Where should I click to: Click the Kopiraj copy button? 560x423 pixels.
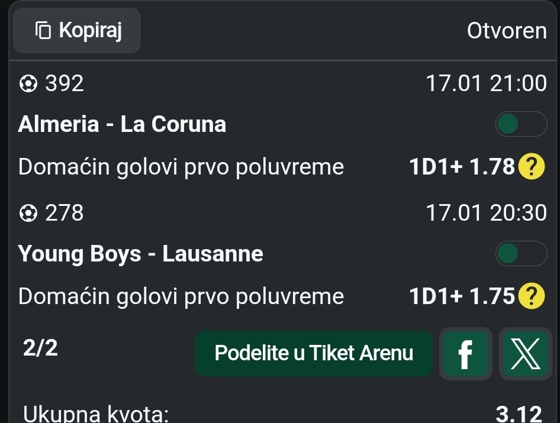pos(77,30)
